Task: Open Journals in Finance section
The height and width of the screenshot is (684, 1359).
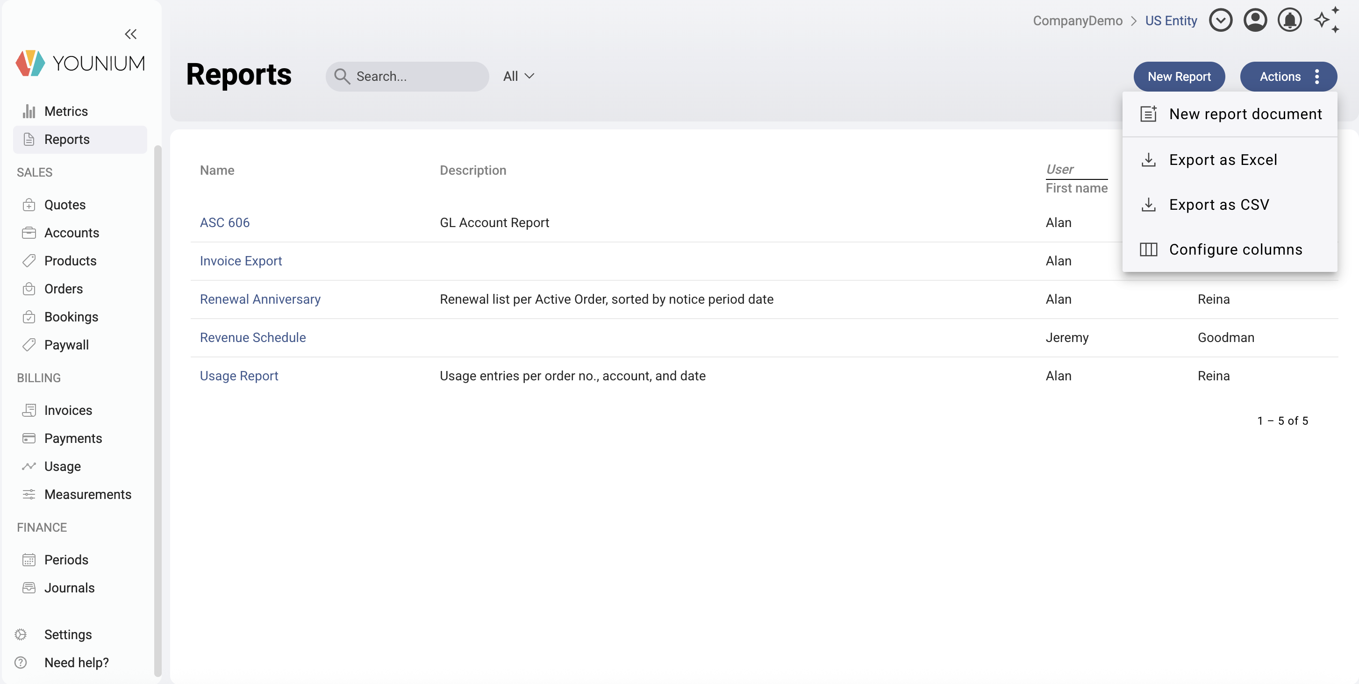Action: (x=69, y=587)
